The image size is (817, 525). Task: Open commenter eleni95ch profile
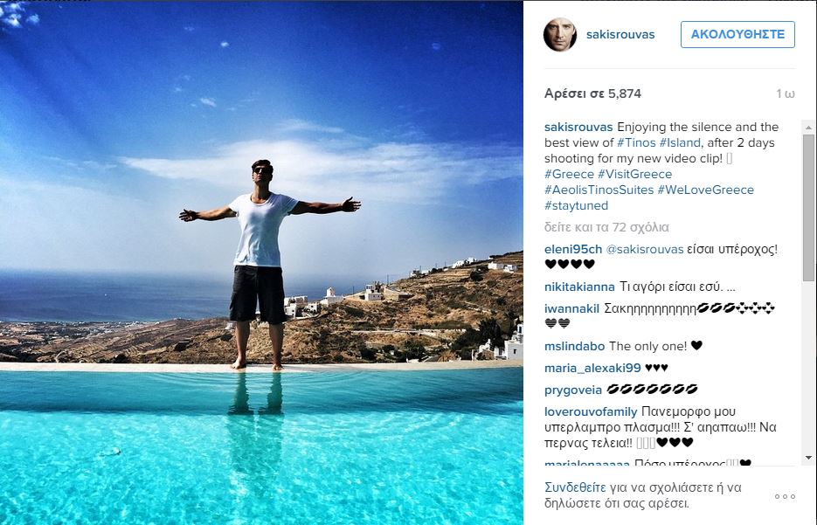pyautogui.click(x=573, y=250)
